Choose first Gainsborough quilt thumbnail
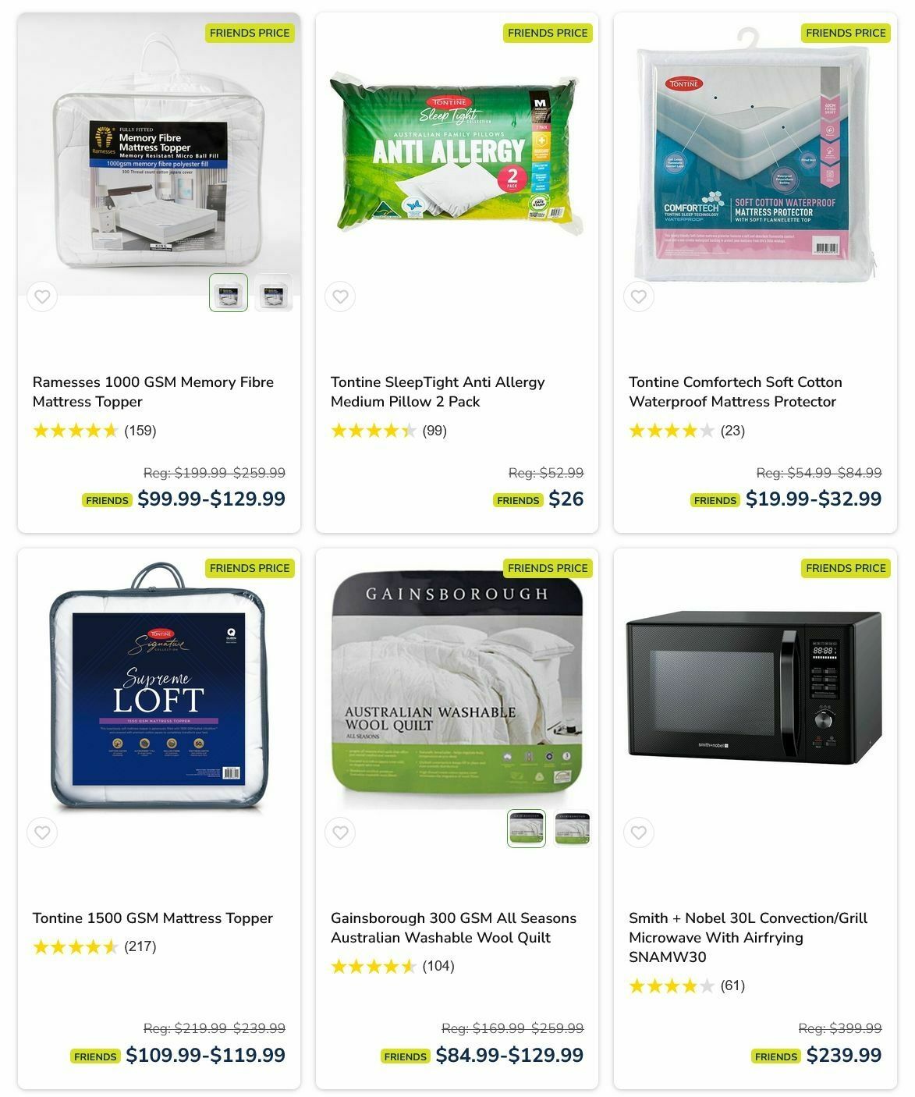This screenshot has height=1097, width=915. click(527, 829)
